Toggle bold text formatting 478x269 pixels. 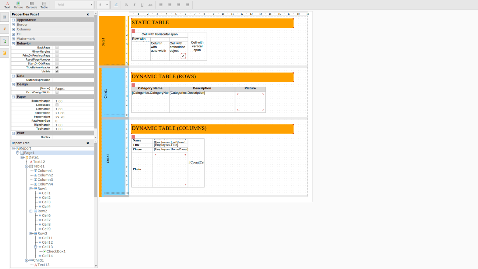click(x=126, y=5)
